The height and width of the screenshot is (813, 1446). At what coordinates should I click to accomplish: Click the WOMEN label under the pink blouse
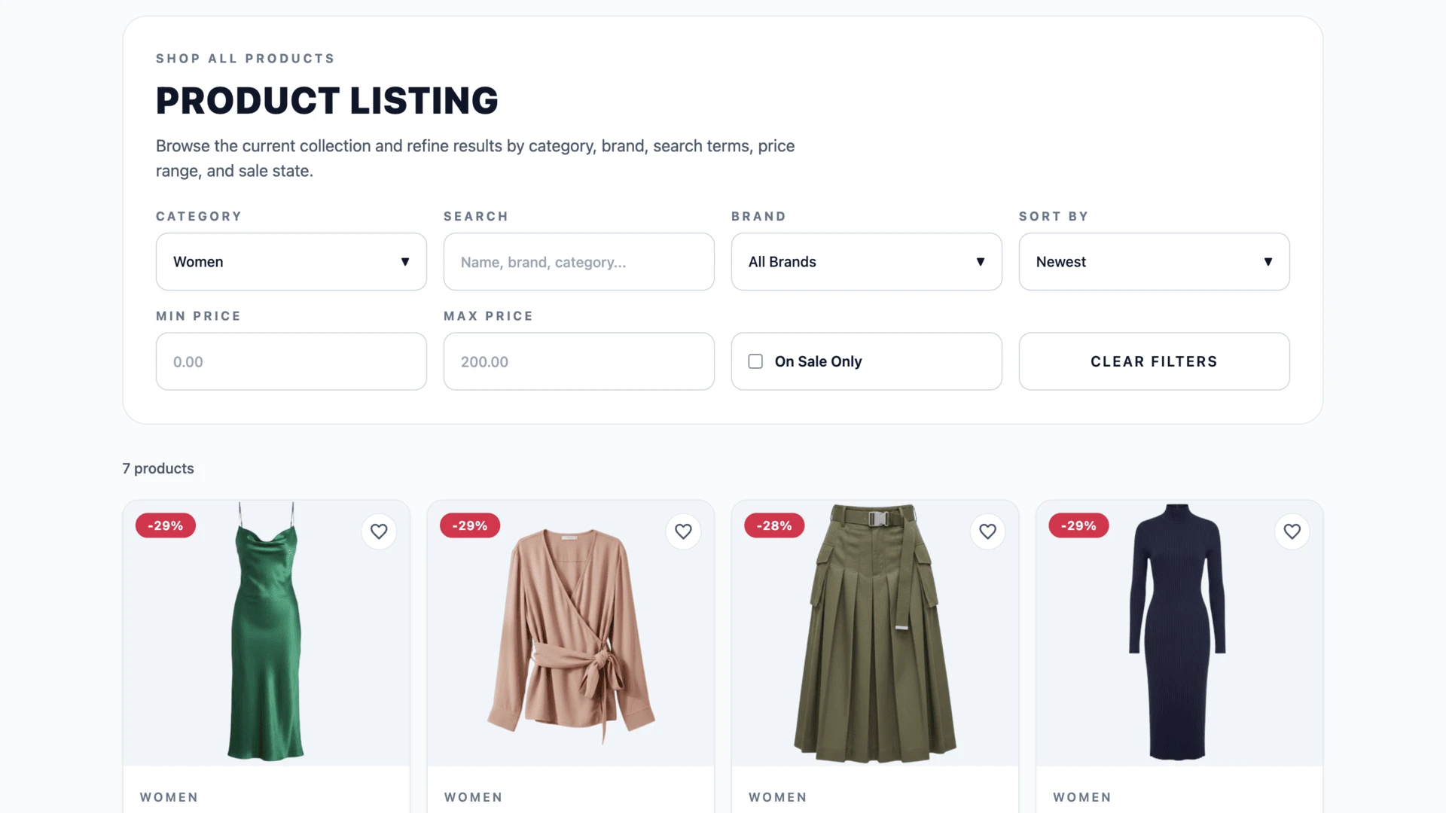click(474, 797)
